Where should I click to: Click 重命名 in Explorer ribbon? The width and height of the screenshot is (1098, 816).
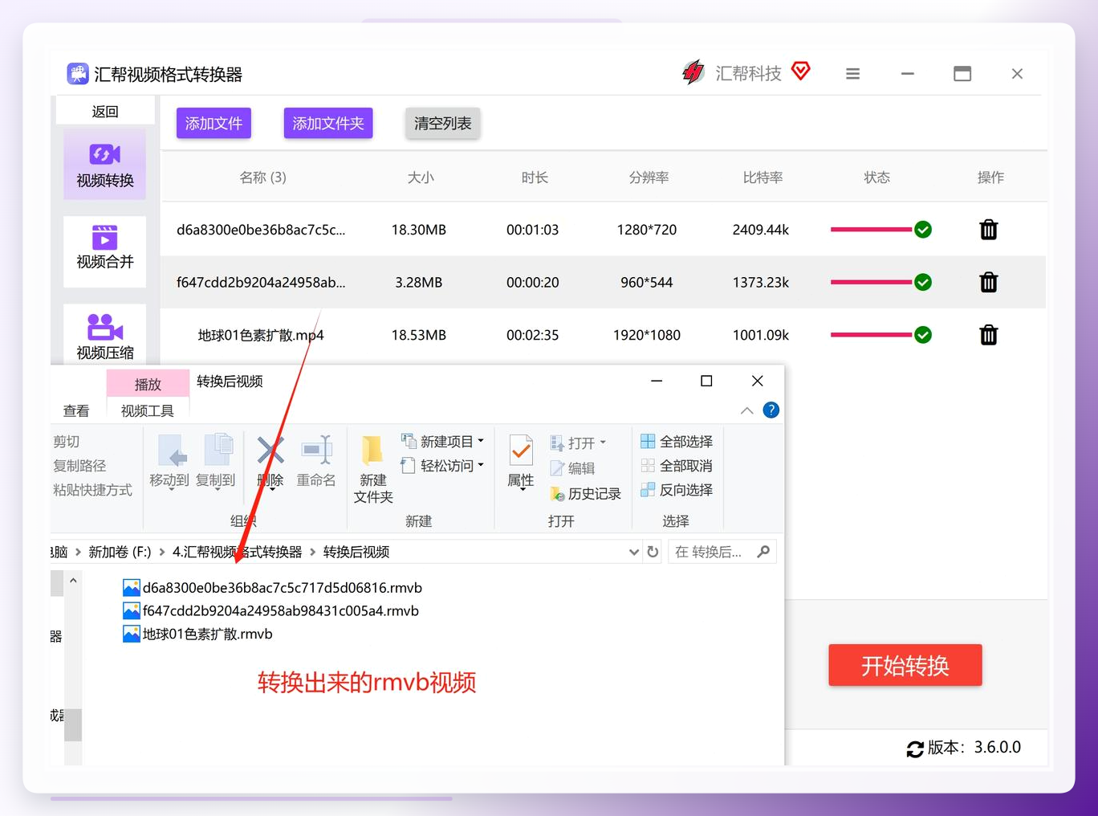(316, 460)
